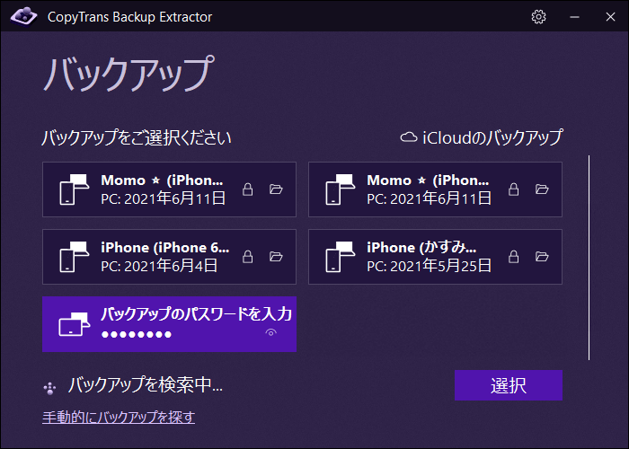Click the CopyTrans Backup Extractor logo icon
The width and height of the screenshot is (629, 449).
click(23, 16)
